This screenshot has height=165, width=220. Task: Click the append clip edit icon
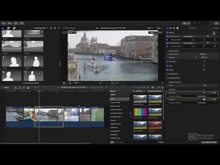[x=24, y=88]
